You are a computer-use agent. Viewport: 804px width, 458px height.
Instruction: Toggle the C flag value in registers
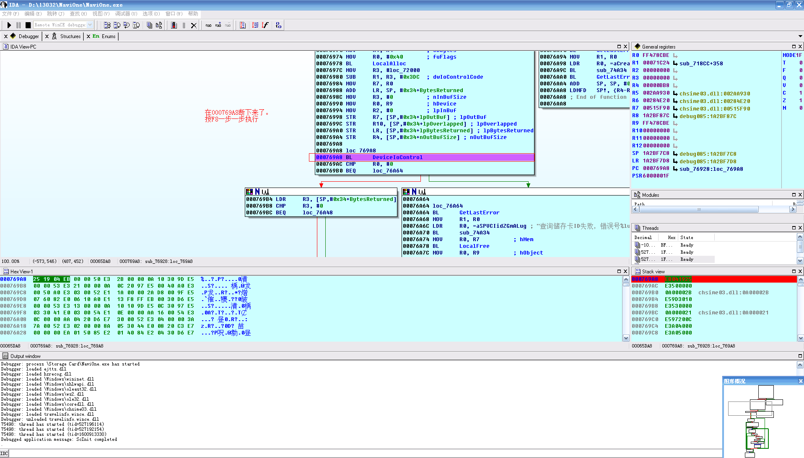(x=800, y=93)
